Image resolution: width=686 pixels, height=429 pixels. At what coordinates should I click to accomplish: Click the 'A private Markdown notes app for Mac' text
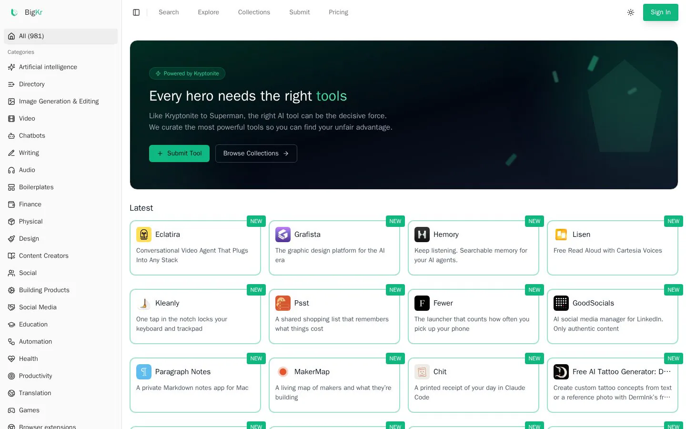tap(192, 388)
